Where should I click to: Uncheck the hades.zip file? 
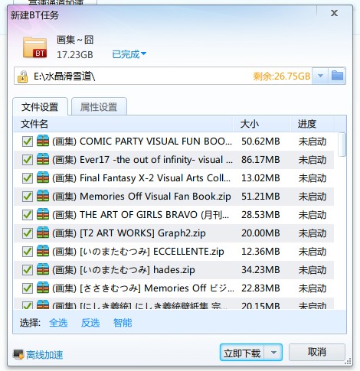click(28, 270)
